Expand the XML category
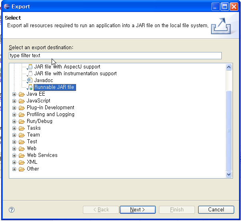Viewport: 241px width, 221px height. (x=14, y=162)
